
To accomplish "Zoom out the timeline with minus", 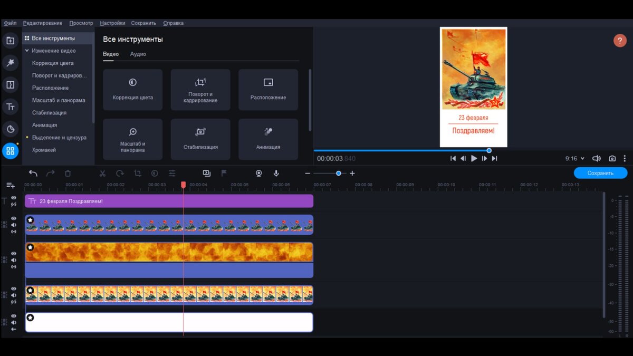I will click(x=308, y=174).
